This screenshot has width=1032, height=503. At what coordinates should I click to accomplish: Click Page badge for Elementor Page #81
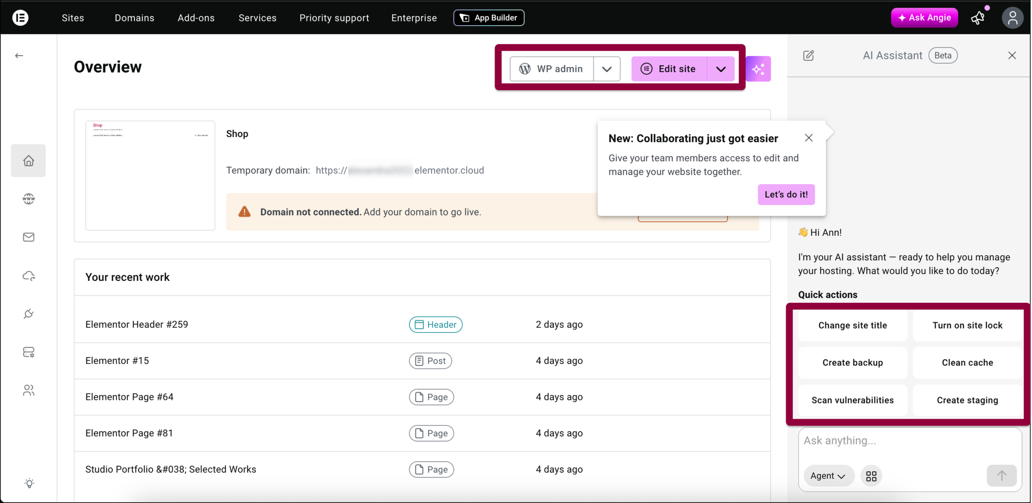431,433
